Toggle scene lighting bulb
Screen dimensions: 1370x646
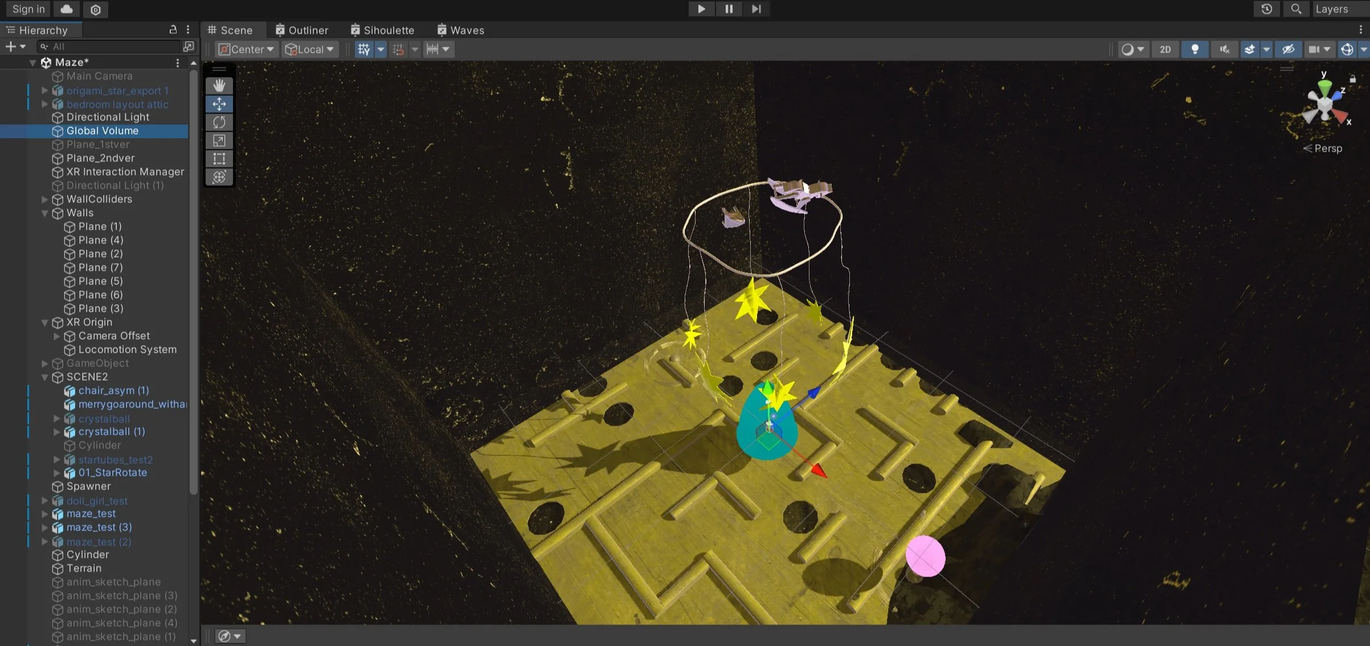tap(1195, 50)
